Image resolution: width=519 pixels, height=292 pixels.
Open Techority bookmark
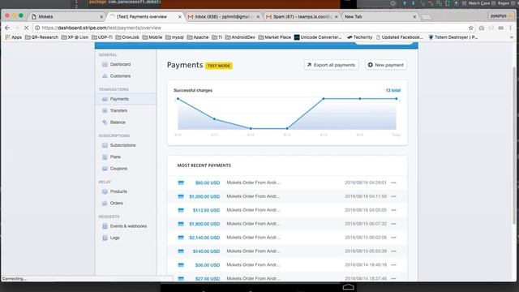click(359, 37)
